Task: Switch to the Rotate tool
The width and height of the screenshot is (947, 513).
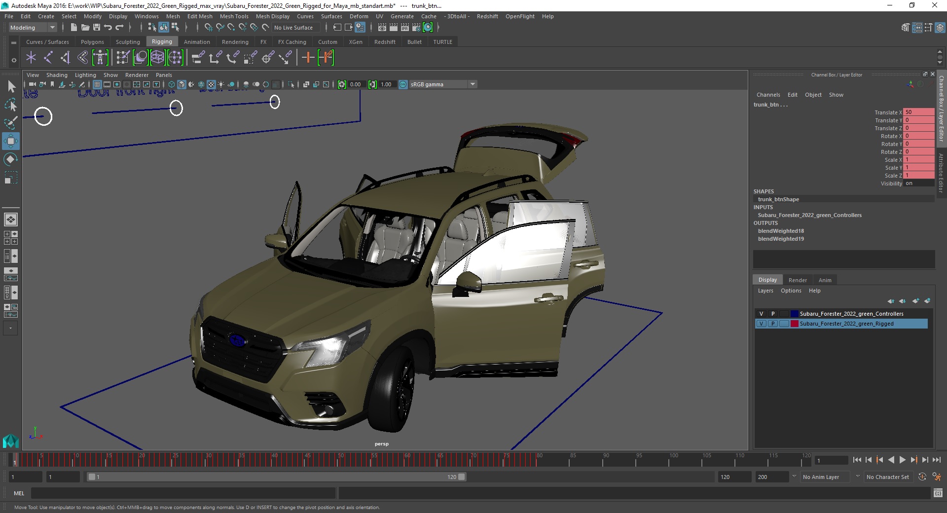Action: tap(11, 159)
